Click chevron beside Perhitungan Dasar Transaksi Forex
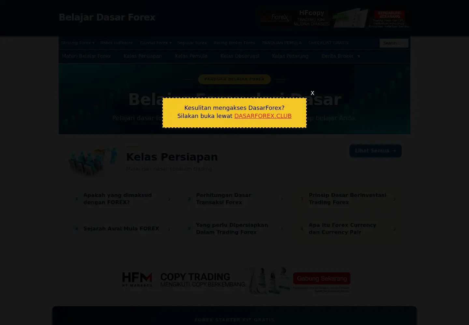 point(282,199)
